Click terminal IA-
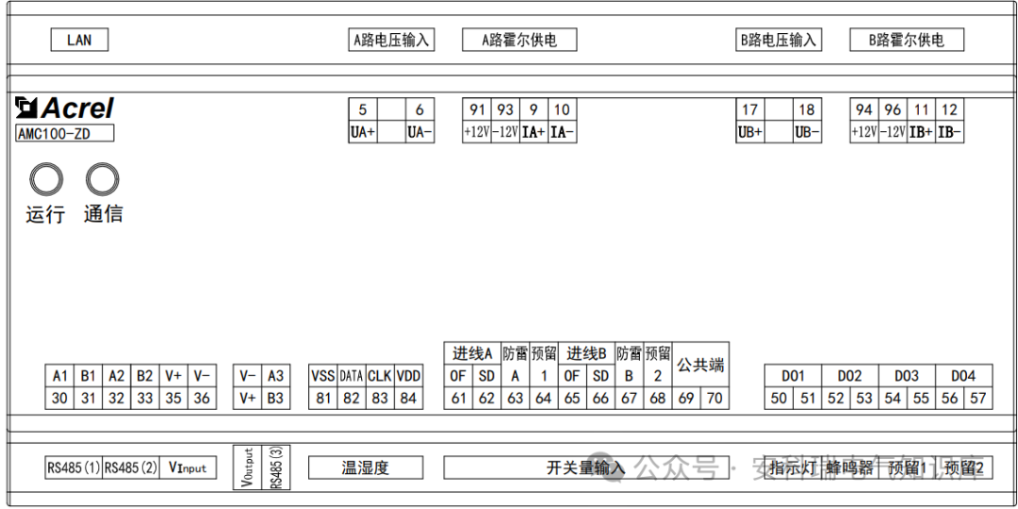Viewport: 1018px width, 509px height. tap(562, 132)
